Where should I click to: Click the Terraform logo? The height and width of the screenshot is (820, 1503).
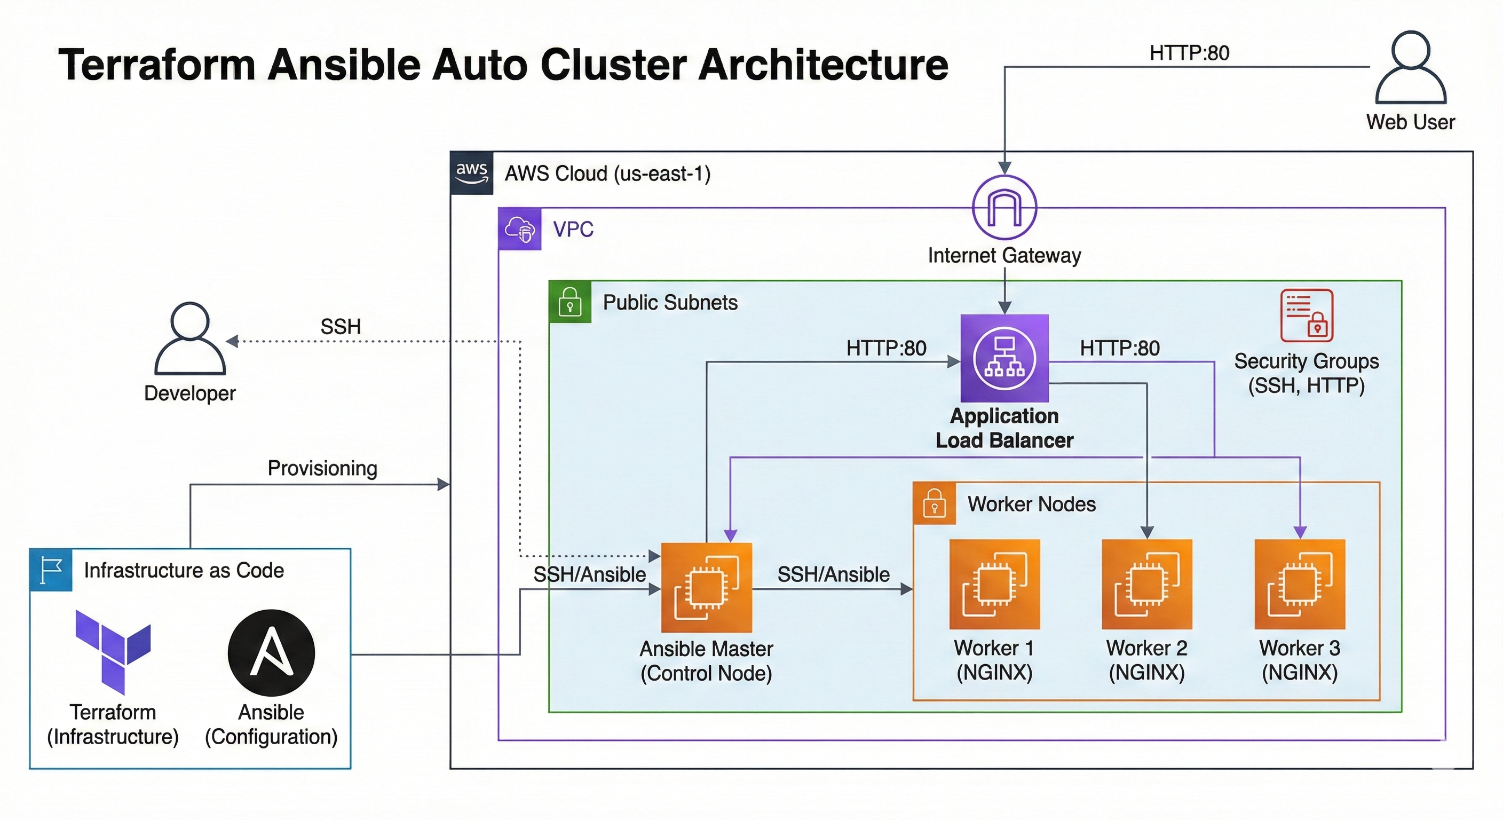(113, 652)
